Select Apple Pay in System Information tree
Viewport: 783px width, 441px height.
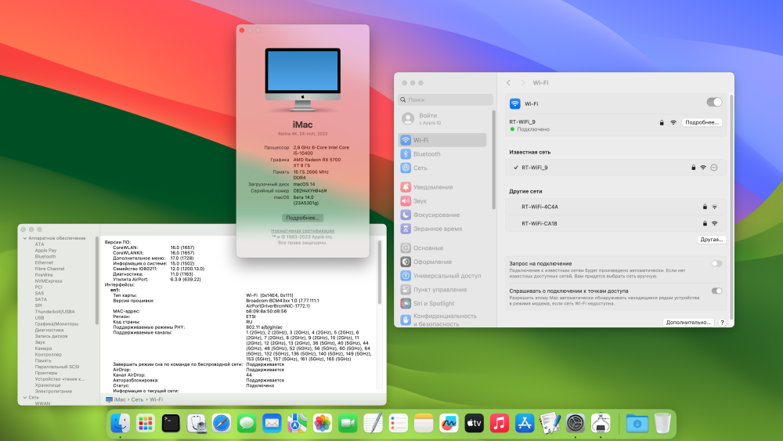(45, 251)
